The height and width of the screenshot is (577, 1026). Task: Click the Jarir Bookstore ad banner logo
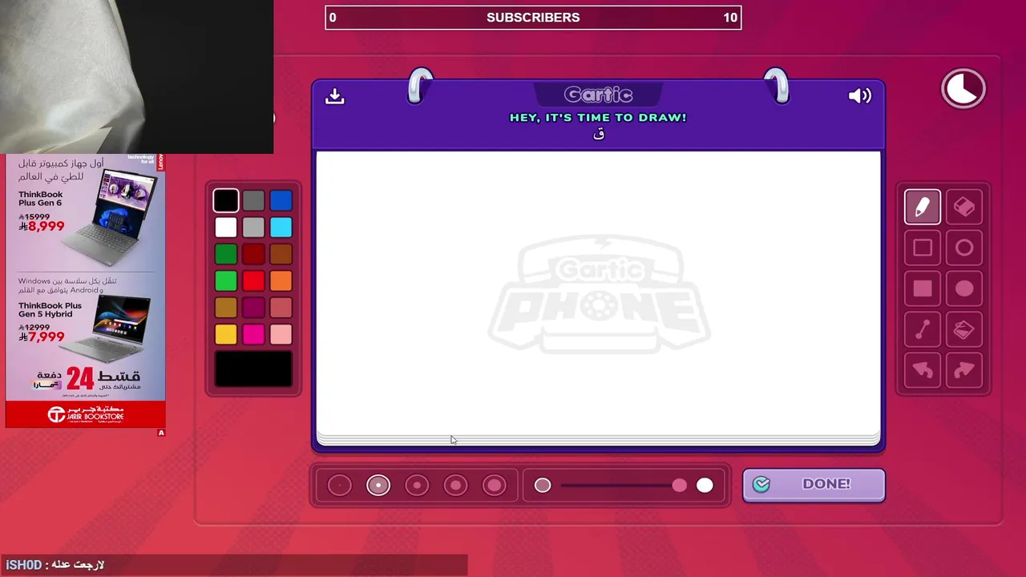pos(86,414)
